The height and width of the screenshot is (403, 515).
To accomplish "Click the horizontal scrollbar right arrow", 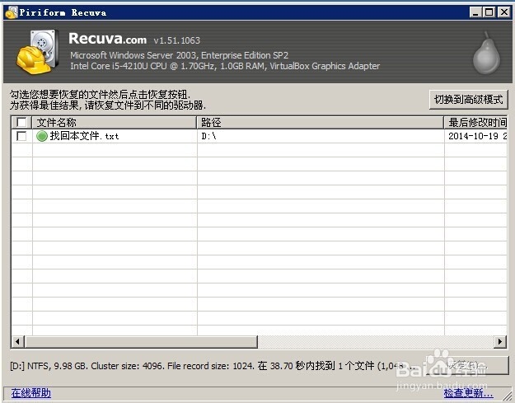I will [500, 341].
